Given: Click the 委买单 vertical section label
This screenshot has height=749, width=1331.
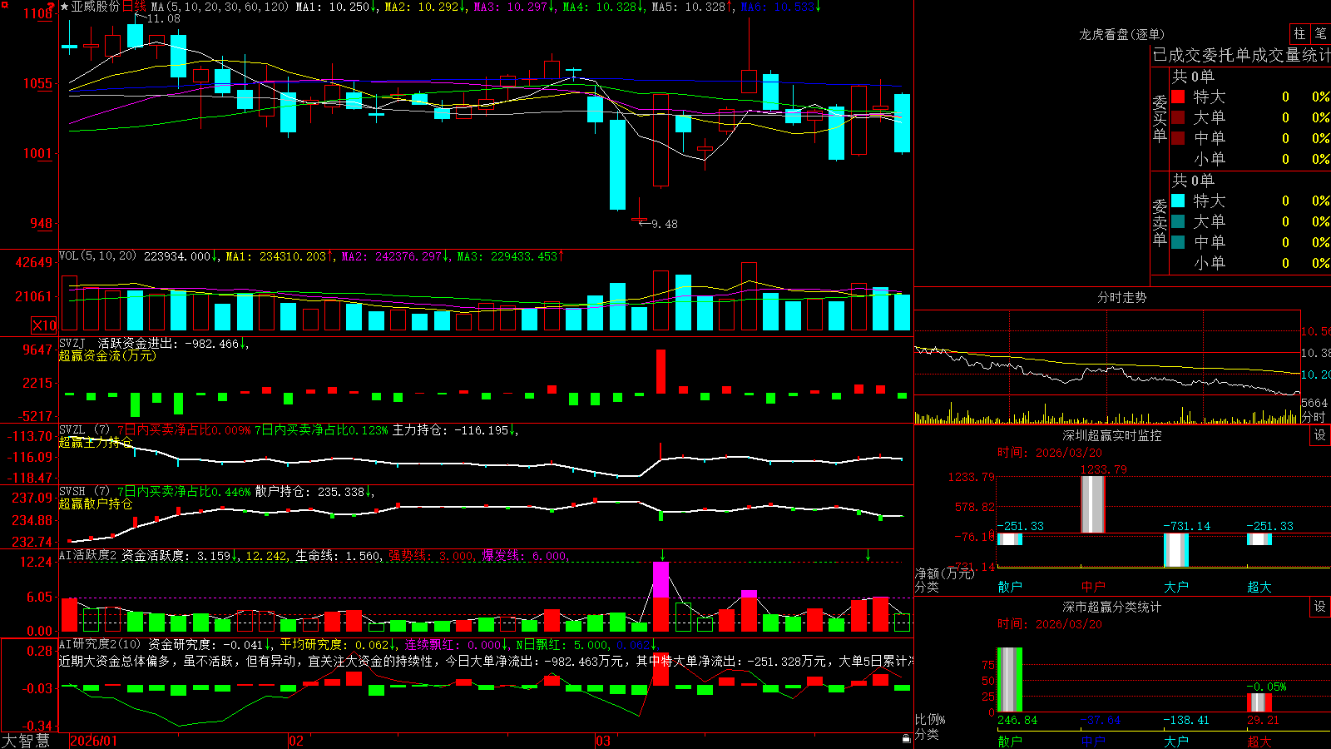Looking at the screenshot, I should tap(1160, 119).
